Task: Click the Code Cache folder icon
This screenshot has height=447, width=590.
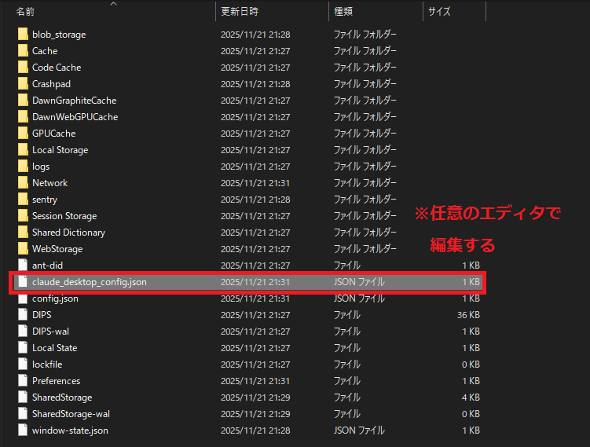Action: click(23, 68)
